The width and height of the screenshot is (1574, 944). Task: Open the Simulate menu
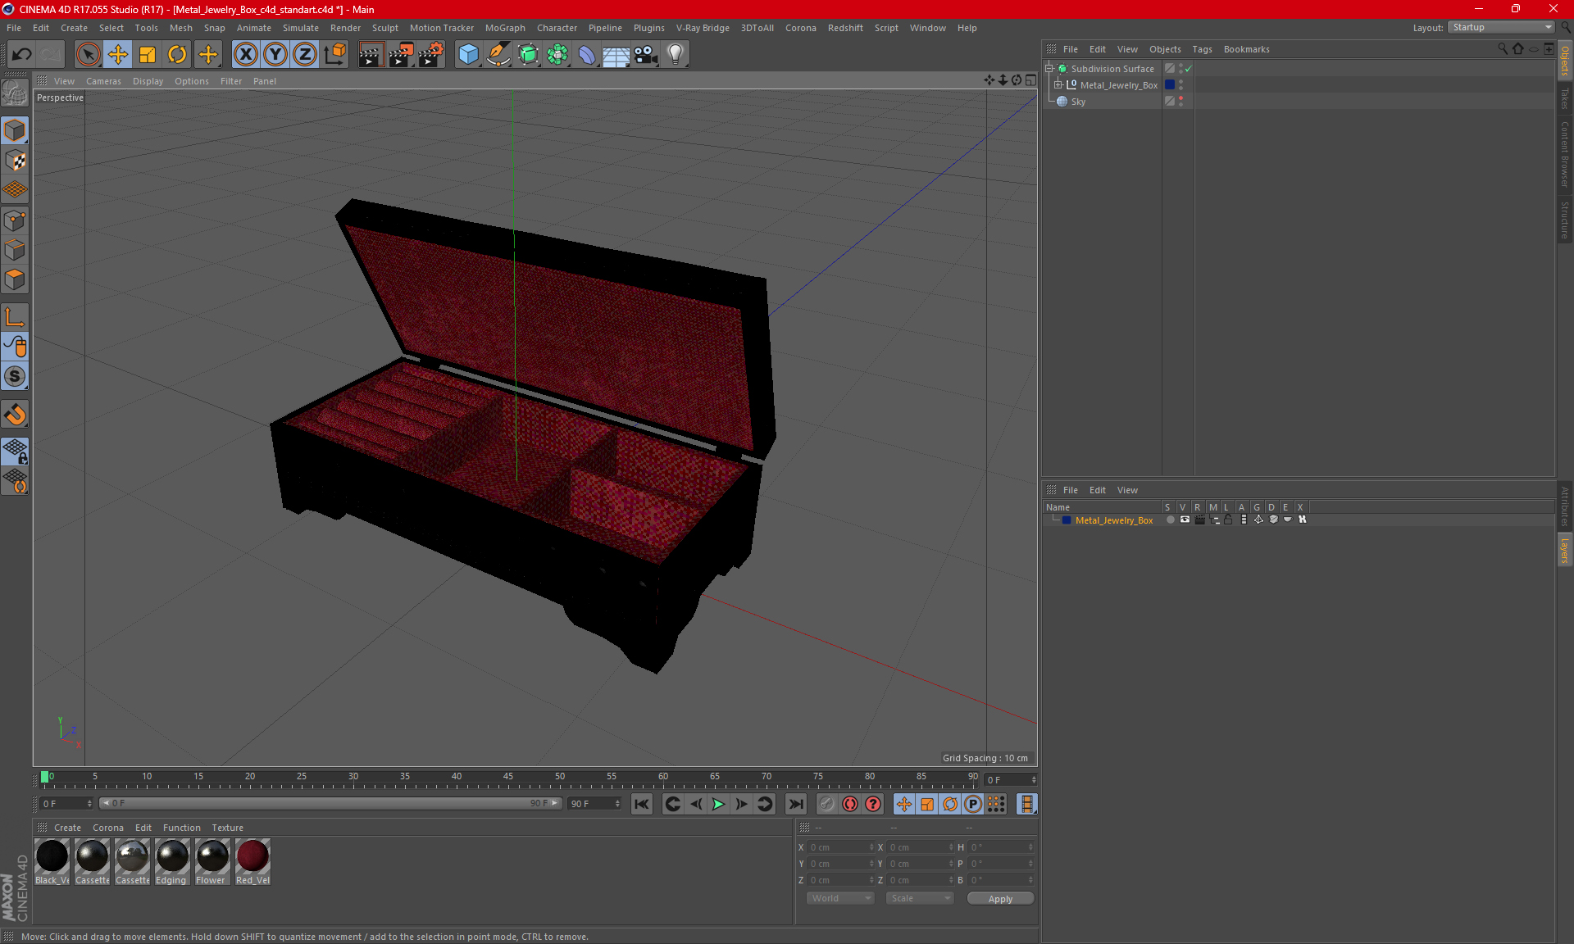click(x=301, y=28)
